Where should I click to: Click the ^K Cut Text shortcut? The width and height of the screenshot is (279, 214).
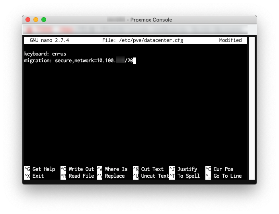(x=148, y=169)
